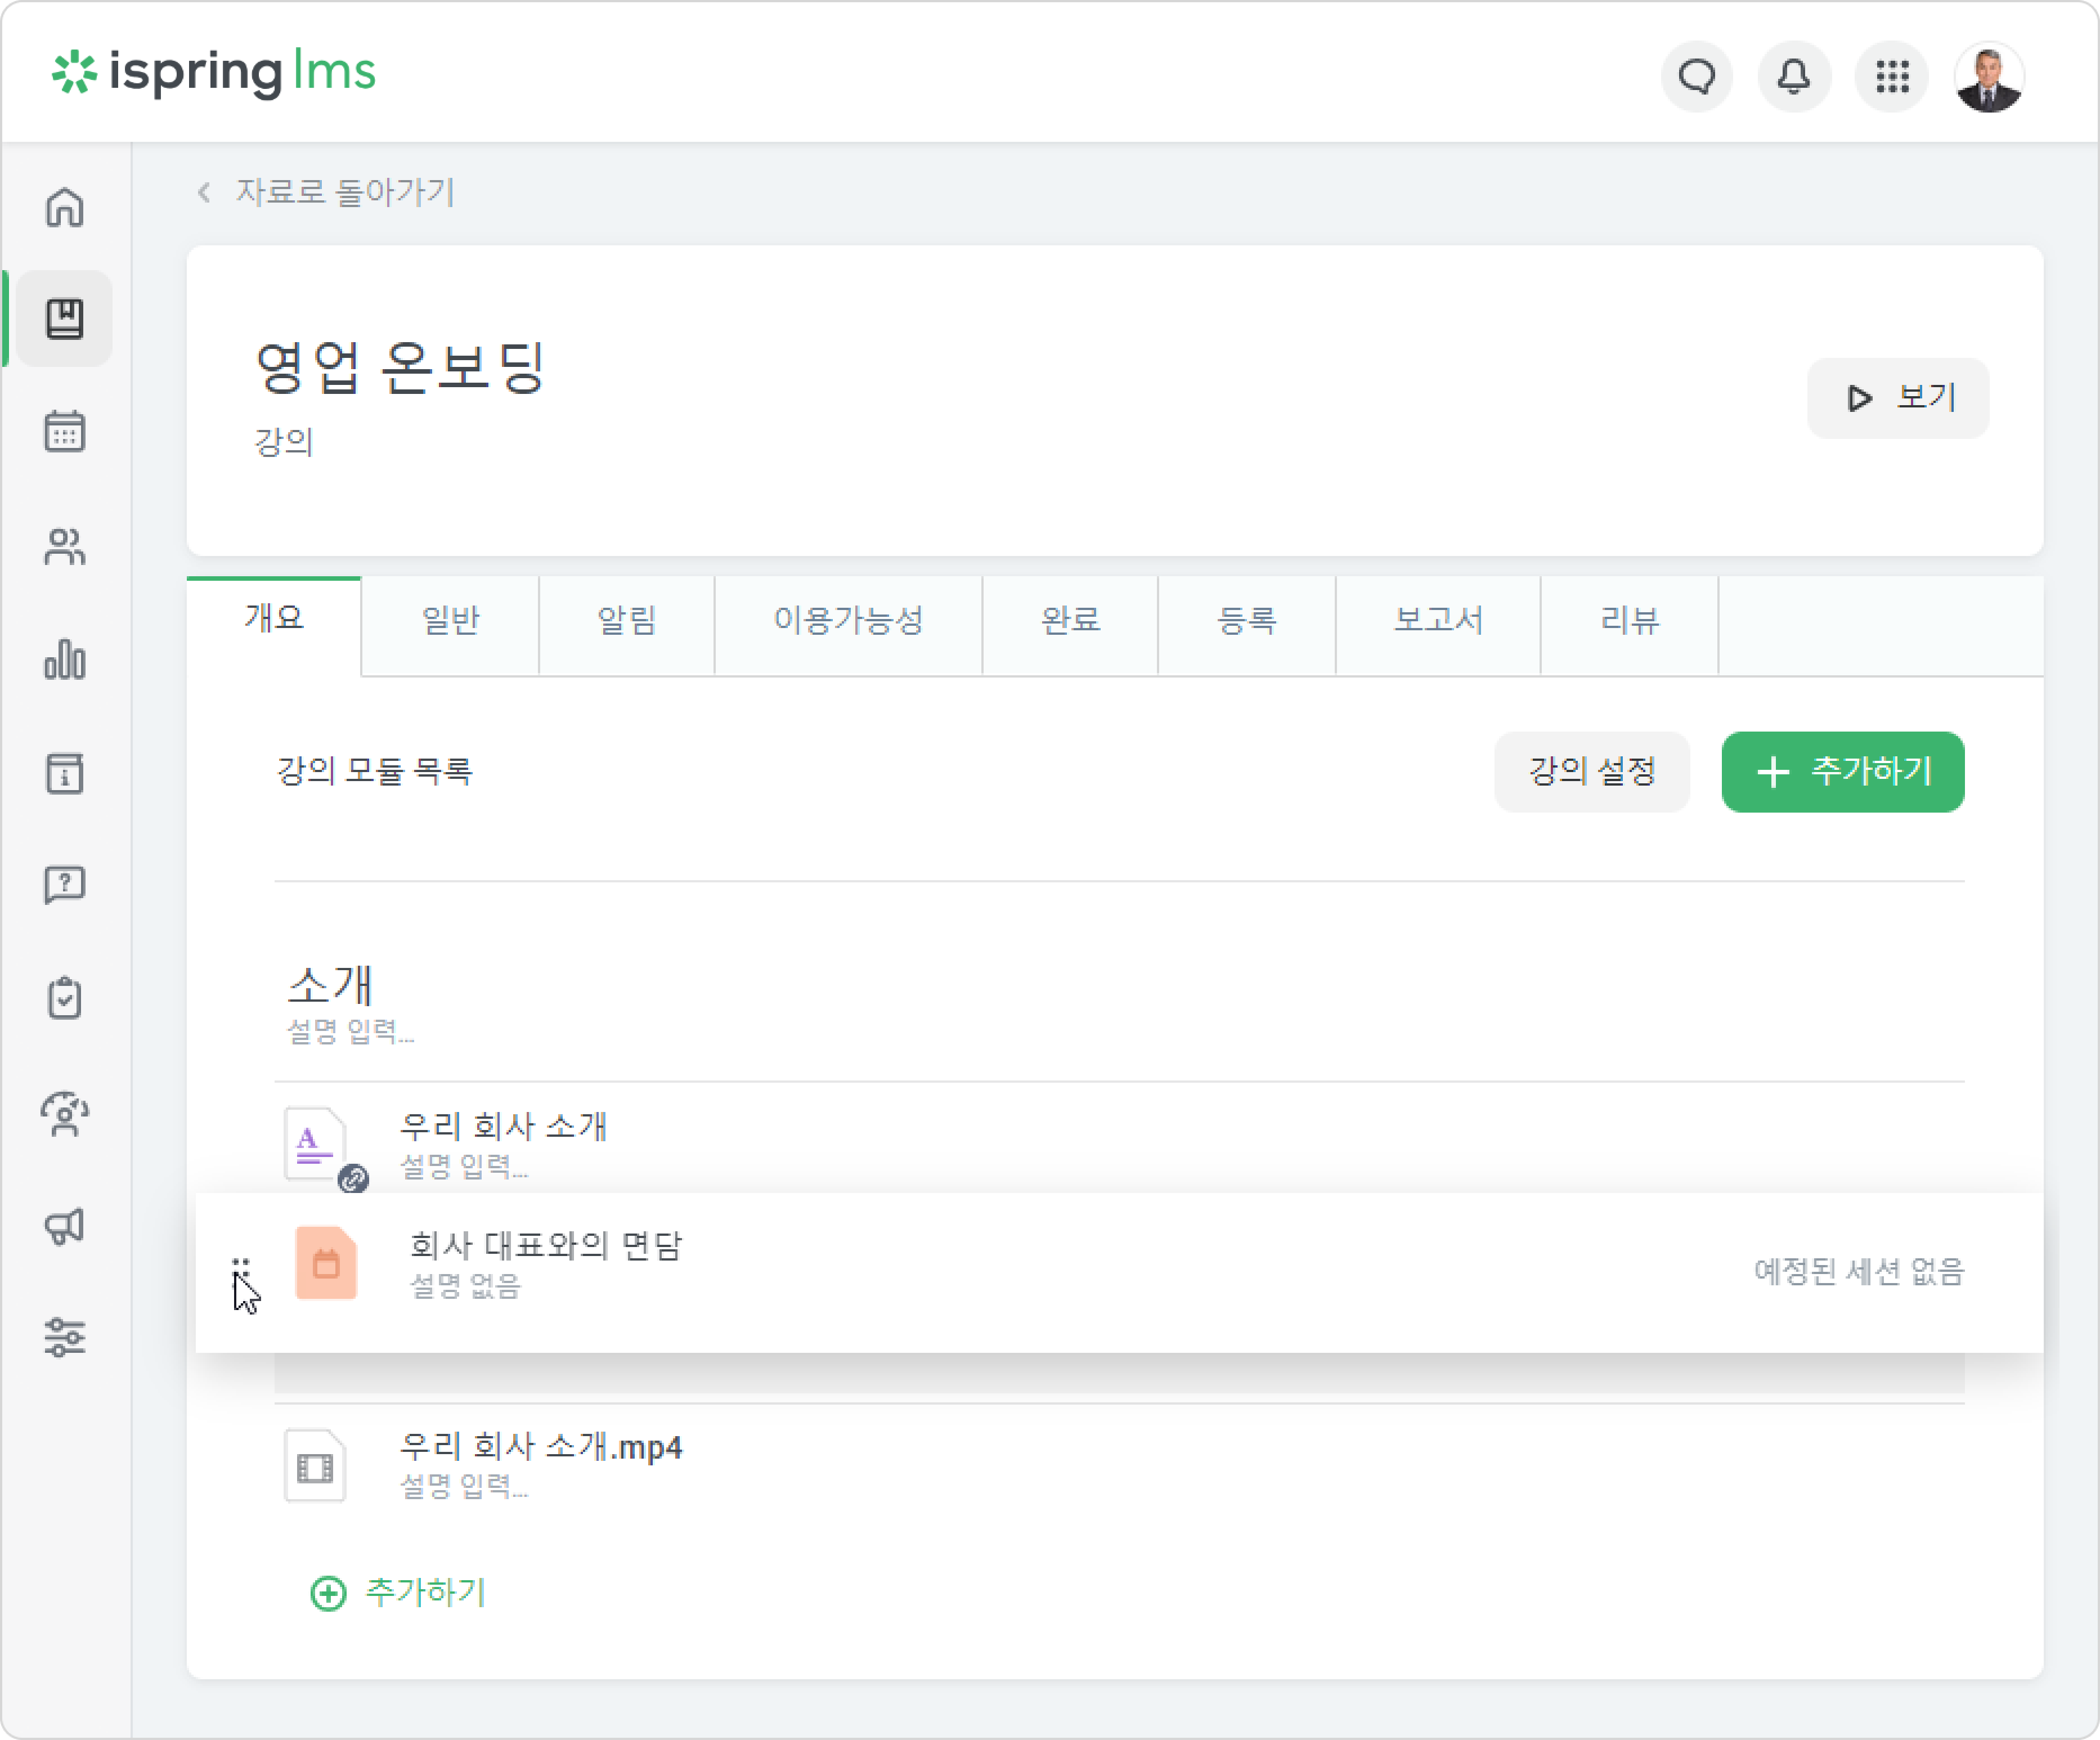The width and height of the screenshot is (2100, 1740).
Task: Click the 설명 입력 field under 소개
Action: click(x=351, y=1031)
